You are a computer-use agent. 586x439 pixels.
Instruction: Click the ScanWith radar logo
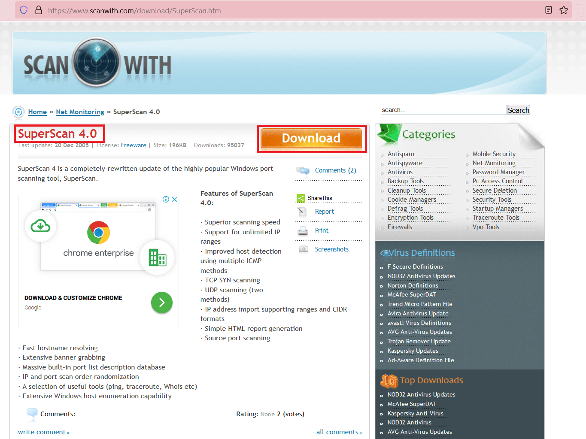click(x=96, y=63)
